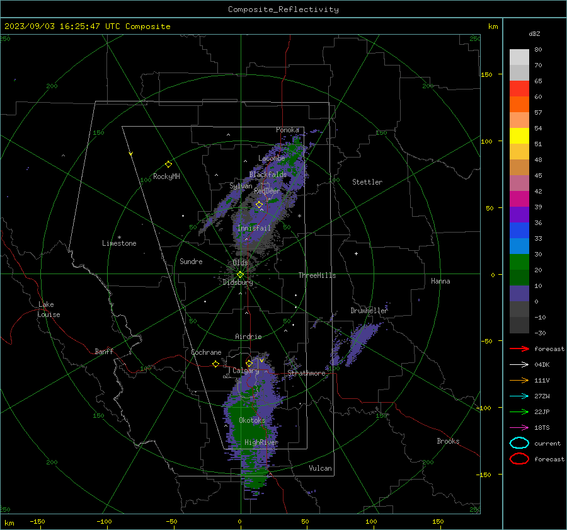Click the 0 dBZ slate-purple swatch
This screenshot has height=530, width=567.
(x=519, y=293)
